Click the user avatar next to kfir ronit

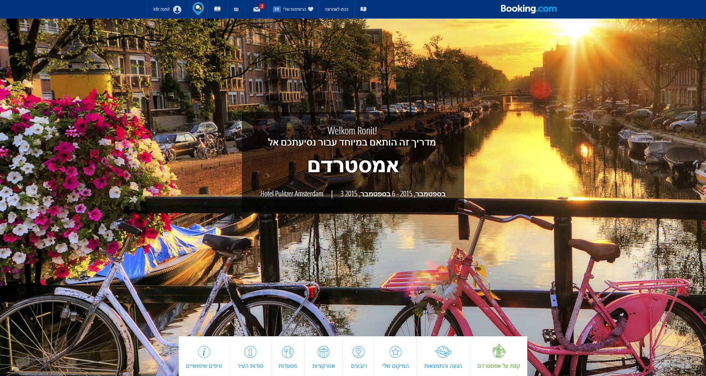pos(177,9)
